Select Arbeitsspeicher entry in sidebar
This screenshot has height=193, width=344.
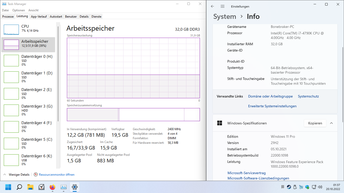[28, 45]
